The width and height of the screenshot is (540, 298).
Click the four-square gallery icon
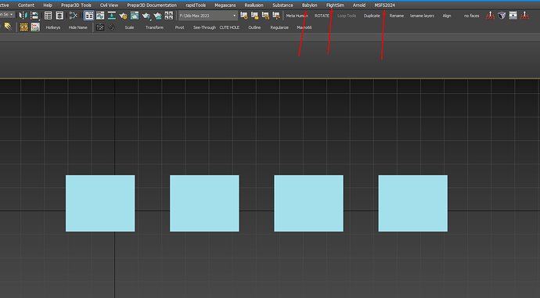point(169,16)
